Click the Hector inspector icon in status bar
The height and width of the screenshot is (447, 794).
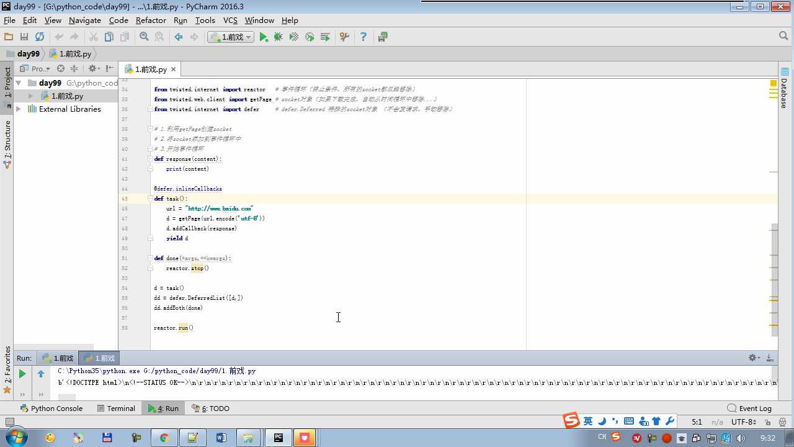pos(783,422)
